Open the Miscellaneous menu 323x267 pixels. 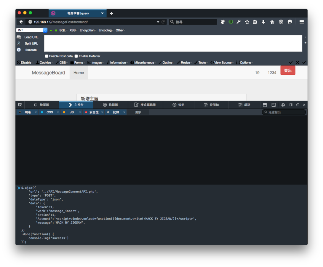coord(143,63)
